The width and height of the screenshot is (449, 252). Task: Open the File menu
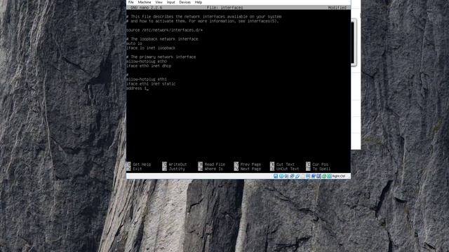(x=131, y=2)
